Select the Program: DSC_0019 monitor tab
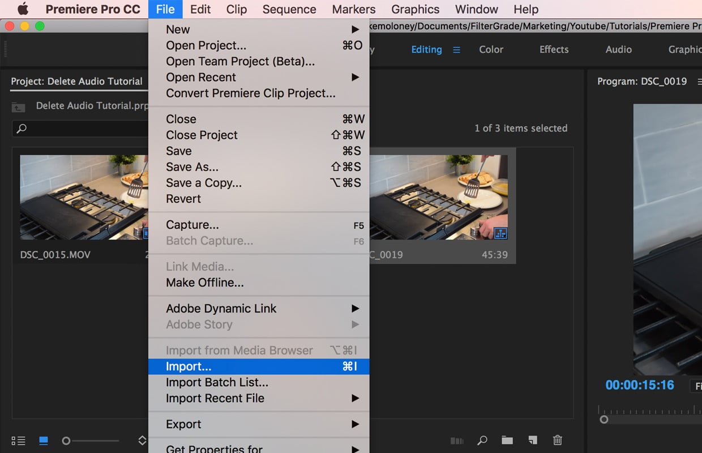702x453 pixels. tap(642, 81)
